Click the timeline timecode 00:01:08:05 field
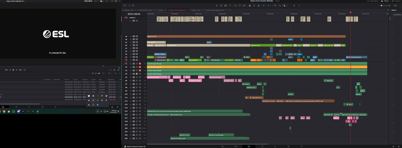The image size is (402, 148). [x=134, y=14]
